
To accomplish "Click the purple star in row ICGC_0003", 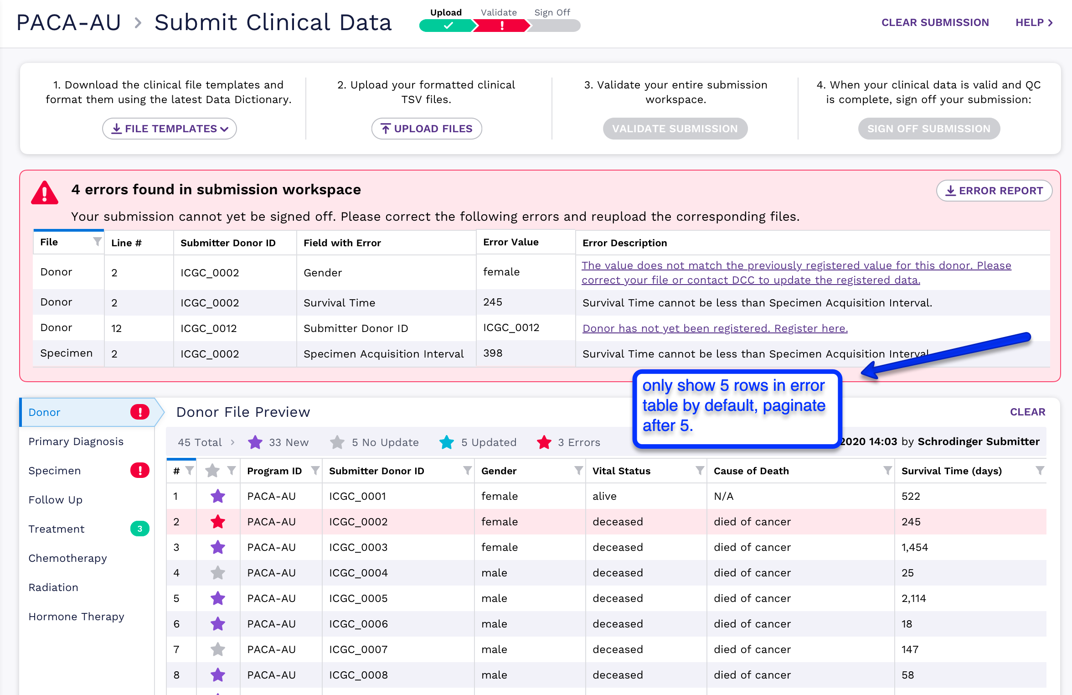I will (x=218, y=547).
